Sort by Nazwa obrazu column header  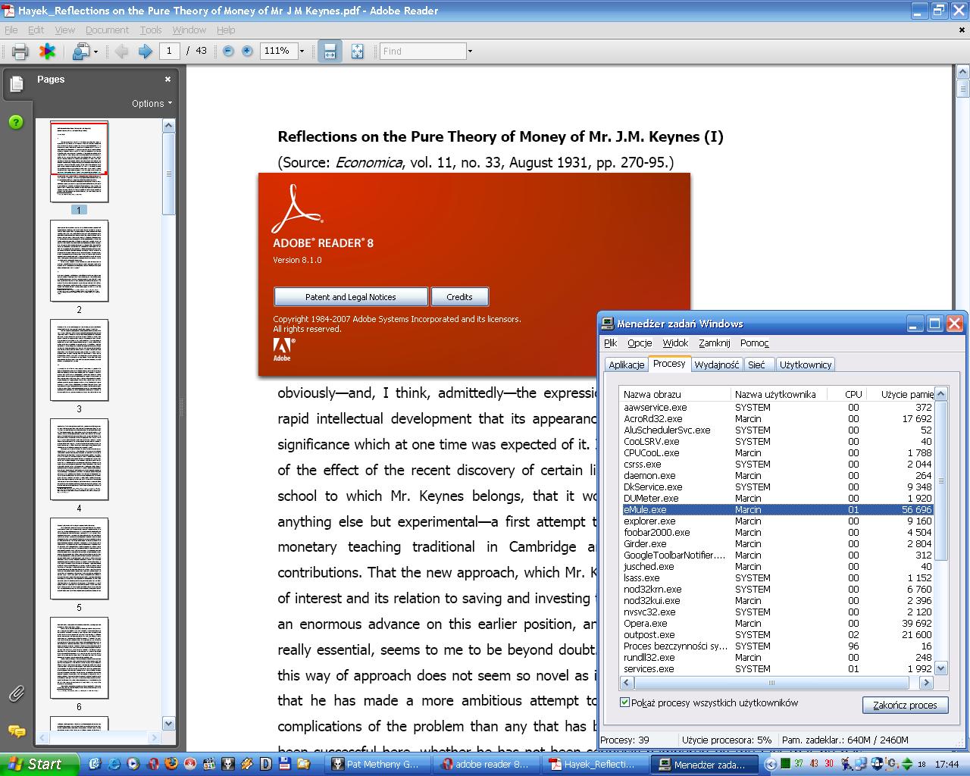click(x=676, y=394)
